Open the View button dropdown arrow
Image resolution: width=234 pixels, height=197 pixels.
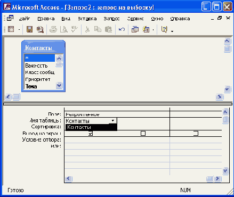pyautogui.click(x=19, y=30)
